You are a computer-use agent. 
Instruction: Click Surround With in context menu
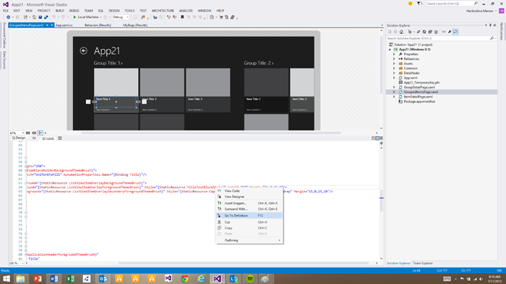[x=249, y=209]
